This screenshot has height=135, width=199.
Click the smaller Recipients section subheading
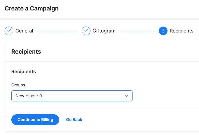(x=24, y=72)
